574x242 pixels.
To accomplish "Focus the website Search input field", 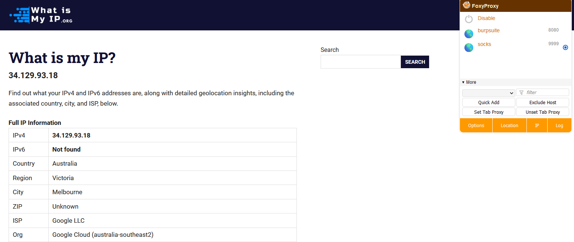I will [x=360, y=62].
